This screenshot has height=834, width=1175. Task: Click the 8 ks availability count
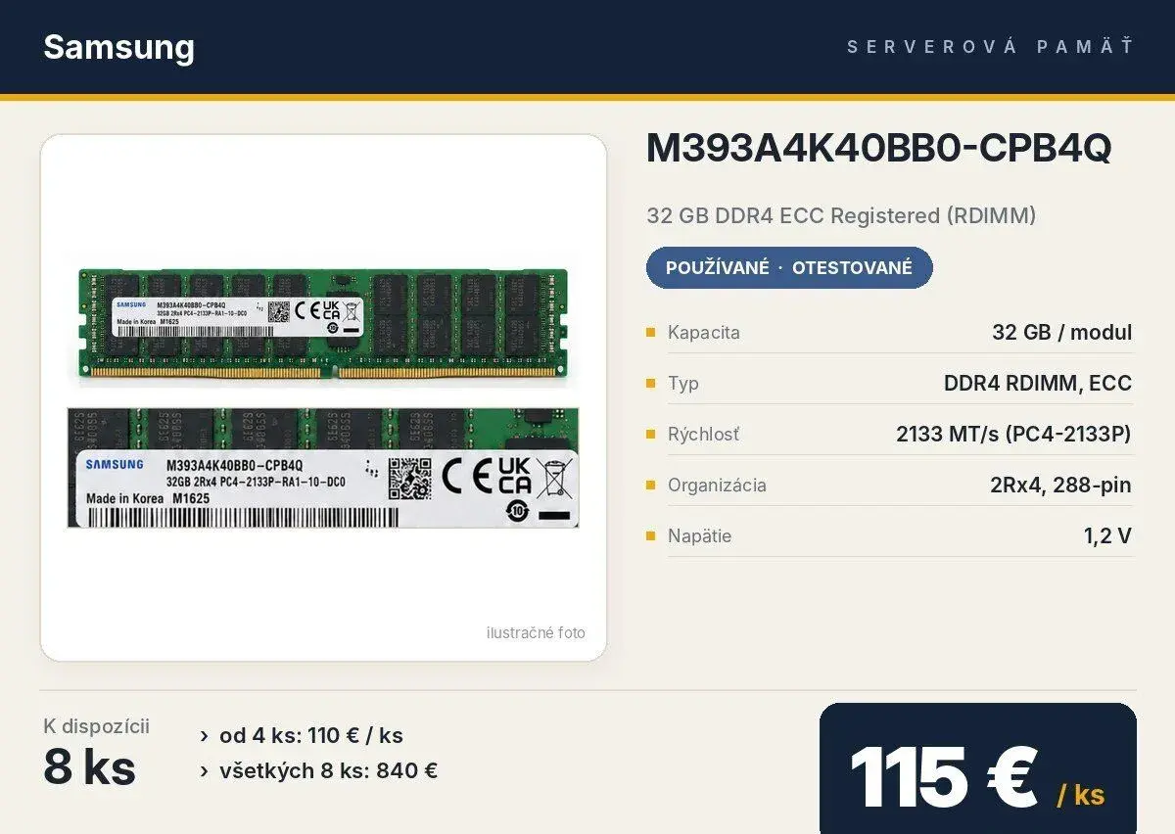coord(89,766)
